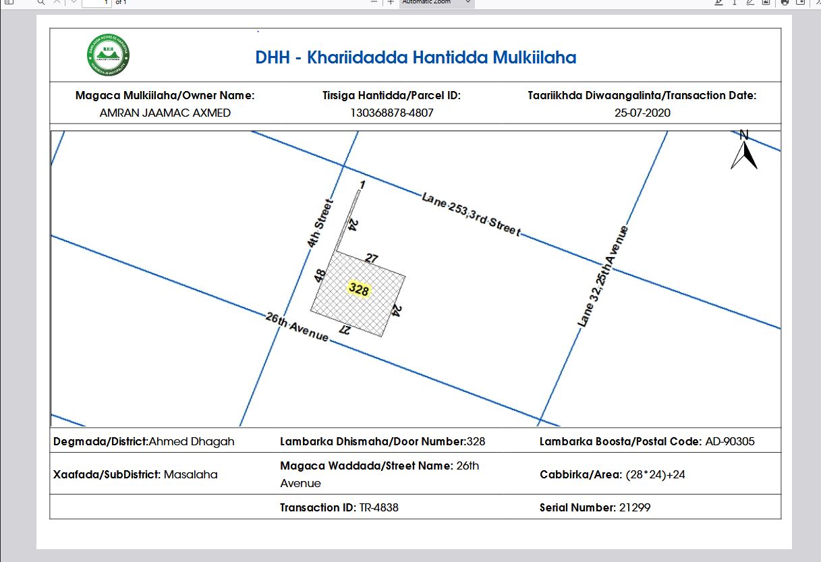
Task: Select transaction date 25-07-2020
Action: pos(642,113)
